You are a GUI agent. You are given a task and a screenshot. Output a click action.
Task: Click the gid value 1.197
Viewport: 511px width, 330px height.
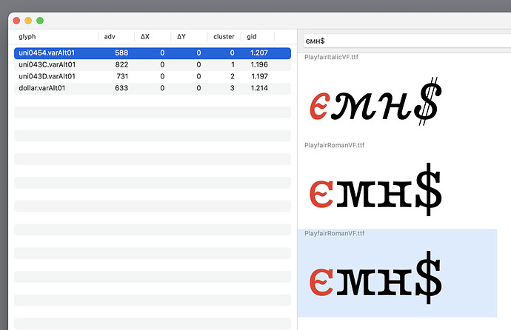coord(260,76)
